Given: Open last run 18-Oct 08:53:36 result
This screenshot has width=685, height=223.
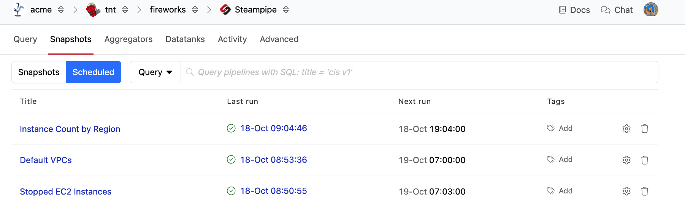Looking at the screenshot, I should coord(273,160).
